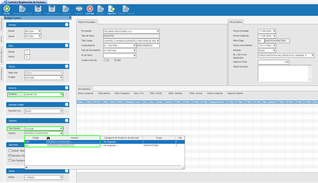Open the Tipo de Documento dropdown

tap(134, 50)
